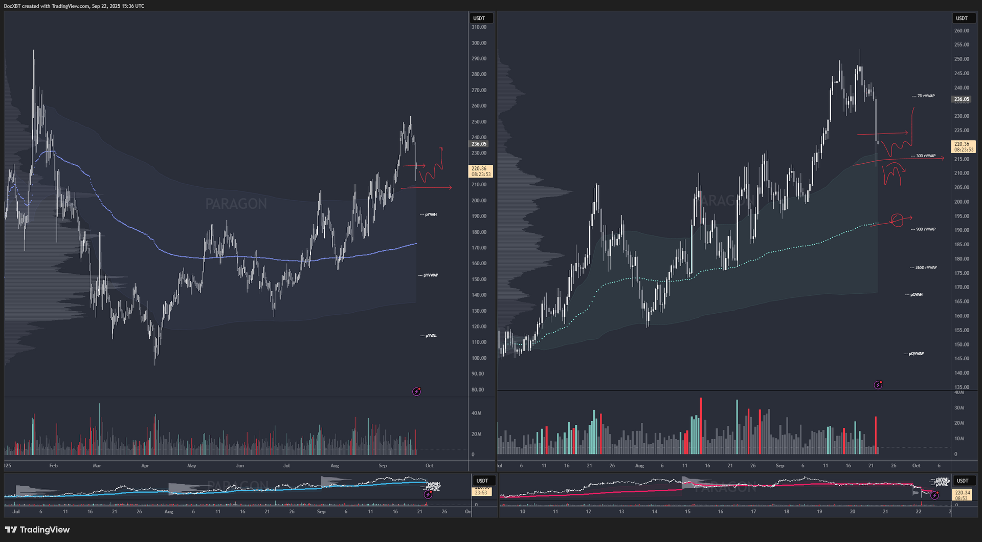982x542 pixels.
Task: Click the 220.36 current price tag on left chart
Action: pyautogui.click(x=480, y=171)
